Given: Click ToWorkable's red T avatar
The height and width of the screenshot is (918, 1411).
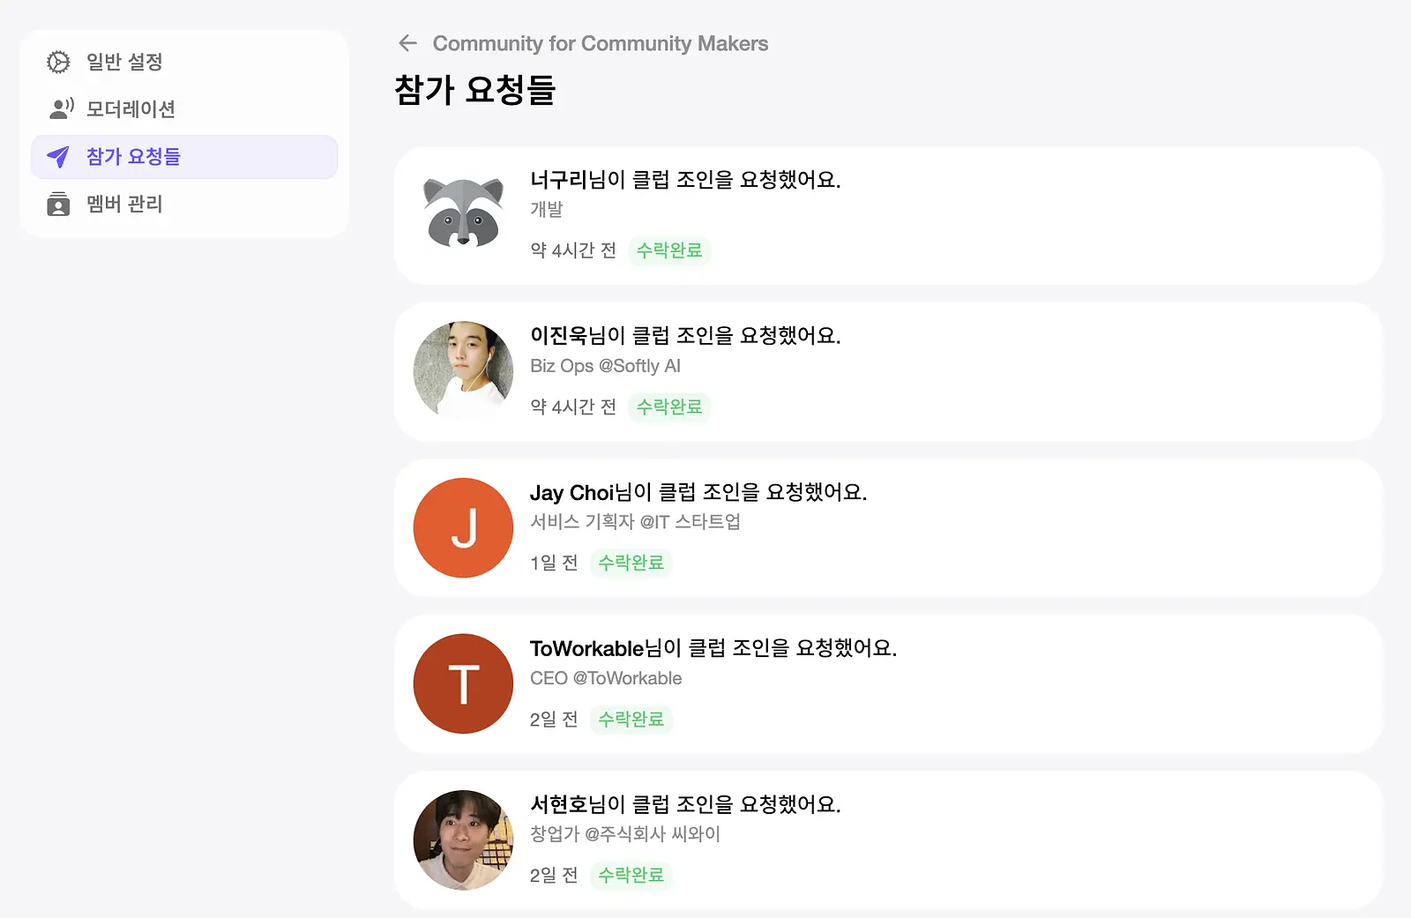Looking at the screenshot, I should coord(463,683).
